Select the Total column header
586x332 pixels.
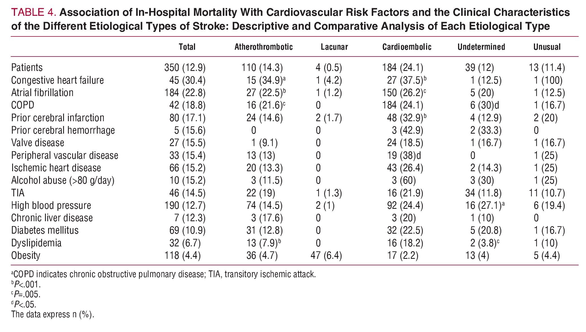(187, 47)
